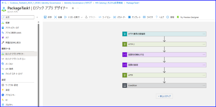
Task: Open Contoso_Testlab3_2023_1_0530 | Identity Governance breadcrumb
Action: click(35, 3)
